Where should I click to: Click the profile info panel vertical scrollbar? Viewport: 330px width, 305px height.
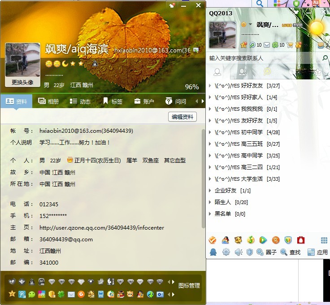click(x=203, y=179)
